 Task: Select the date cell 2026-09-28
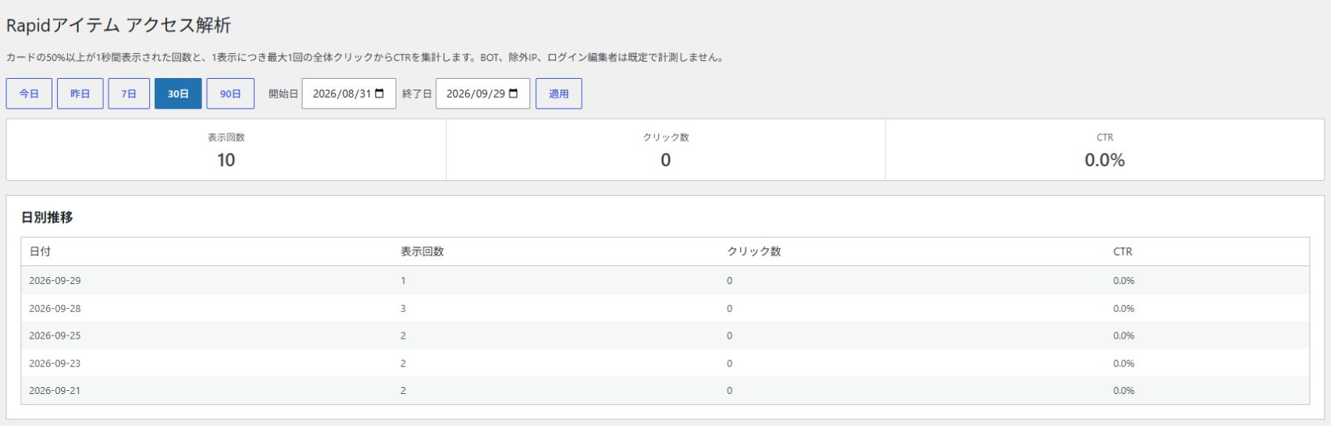coord(55,308)
